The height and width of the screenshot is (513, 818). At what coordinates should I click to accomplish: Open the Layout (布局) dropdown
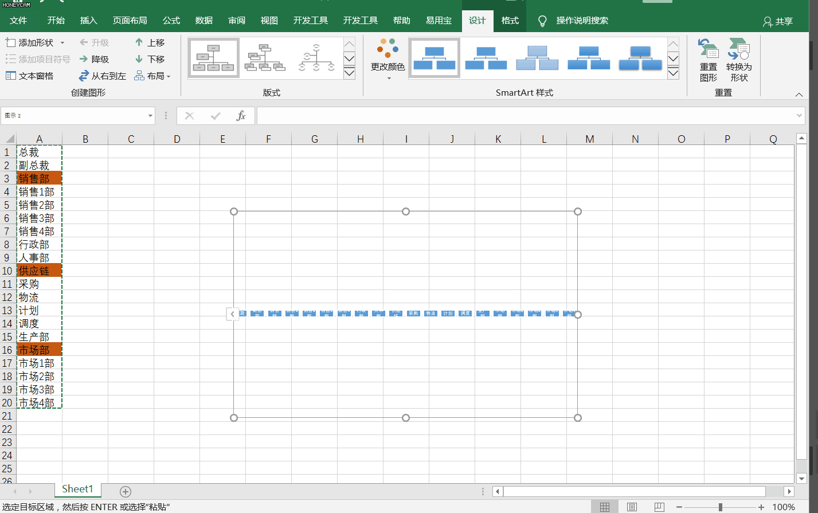(x=152, y=76)
